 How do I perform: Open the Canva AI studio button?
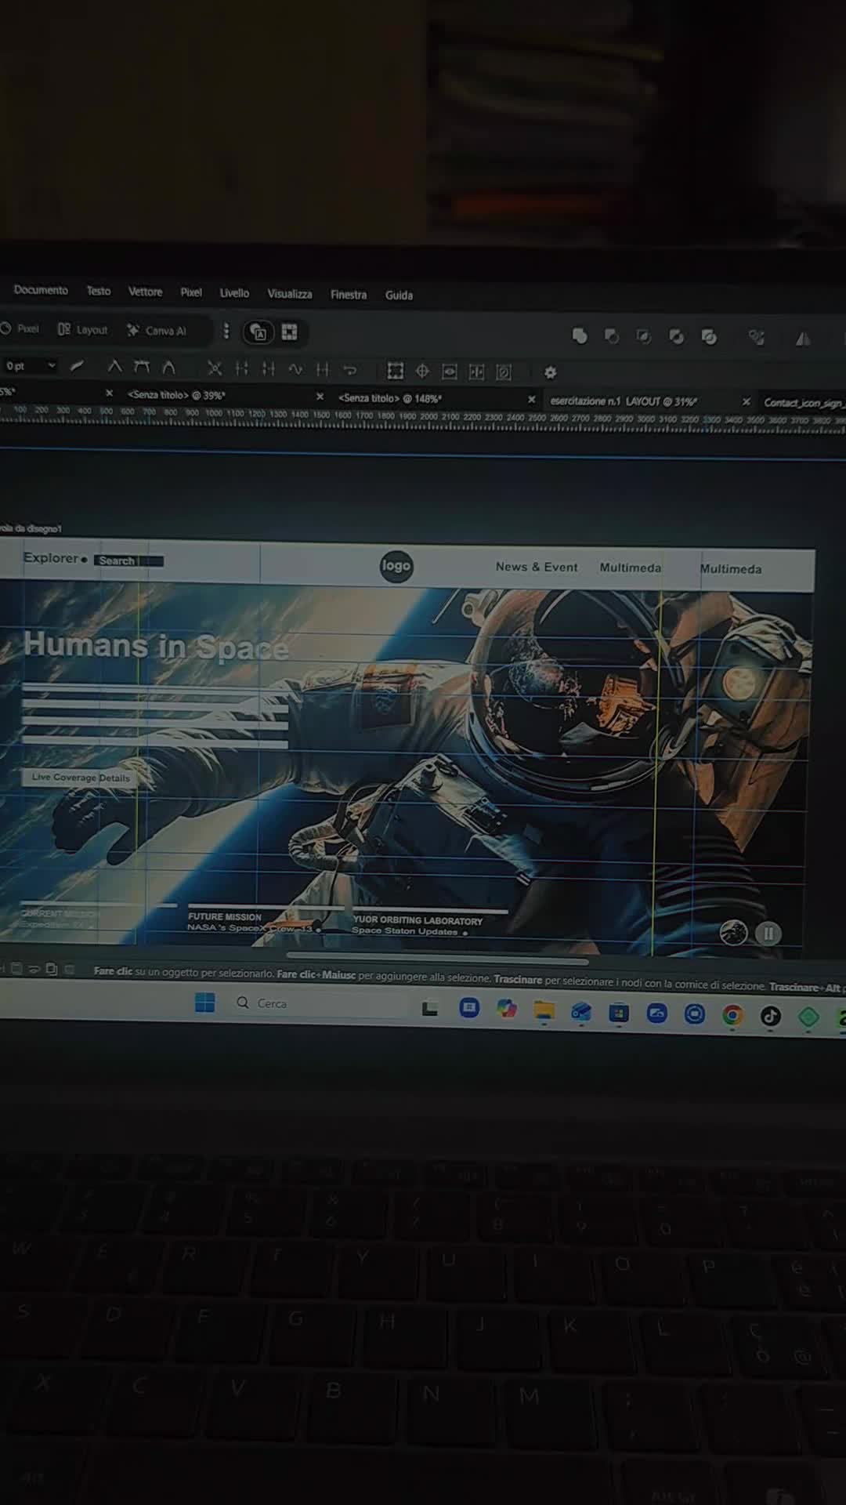coord(157,331)
